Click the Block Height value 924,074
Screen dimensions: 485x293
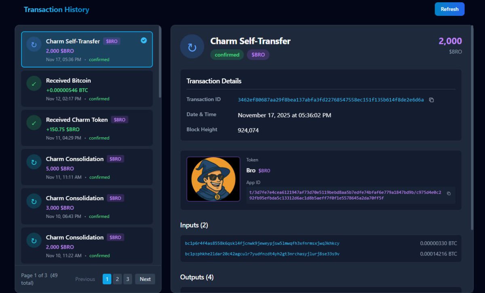click(248, 130)
